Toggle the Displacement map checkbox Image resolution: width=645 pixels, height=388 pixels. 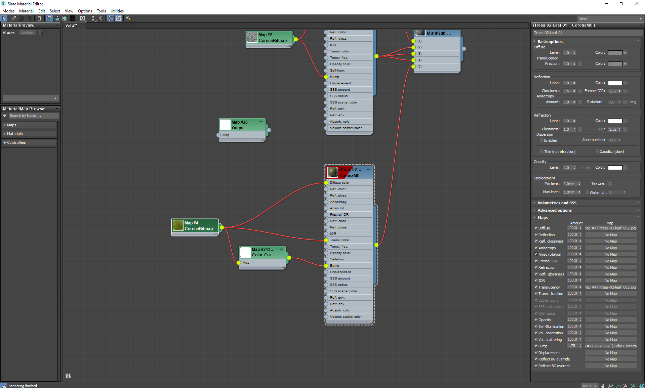pos(536,352)
